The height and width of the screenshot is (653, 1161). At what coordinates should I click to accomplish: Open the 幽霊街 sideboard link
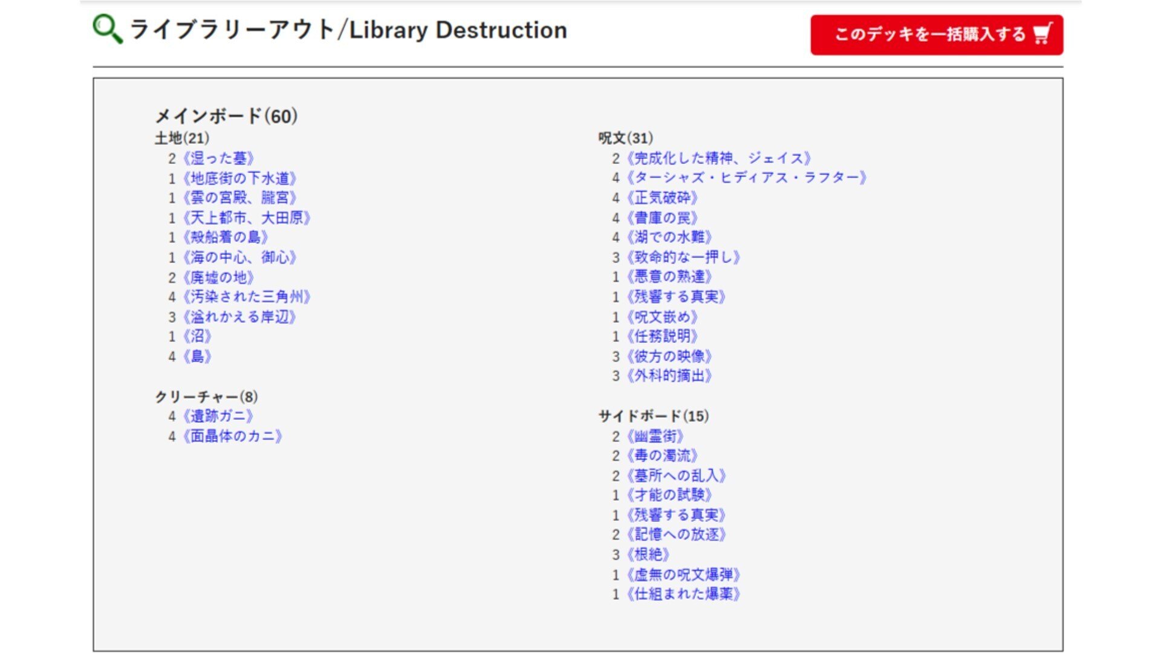point(655,436)
